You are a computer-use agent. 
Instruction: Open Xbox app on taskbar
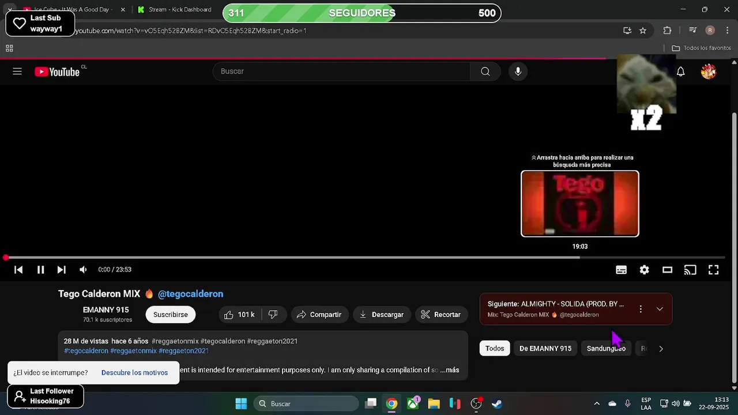(413, 403)
